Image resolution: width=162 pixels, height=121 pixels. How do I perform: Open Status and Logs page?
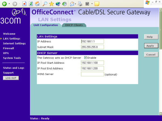14,68
